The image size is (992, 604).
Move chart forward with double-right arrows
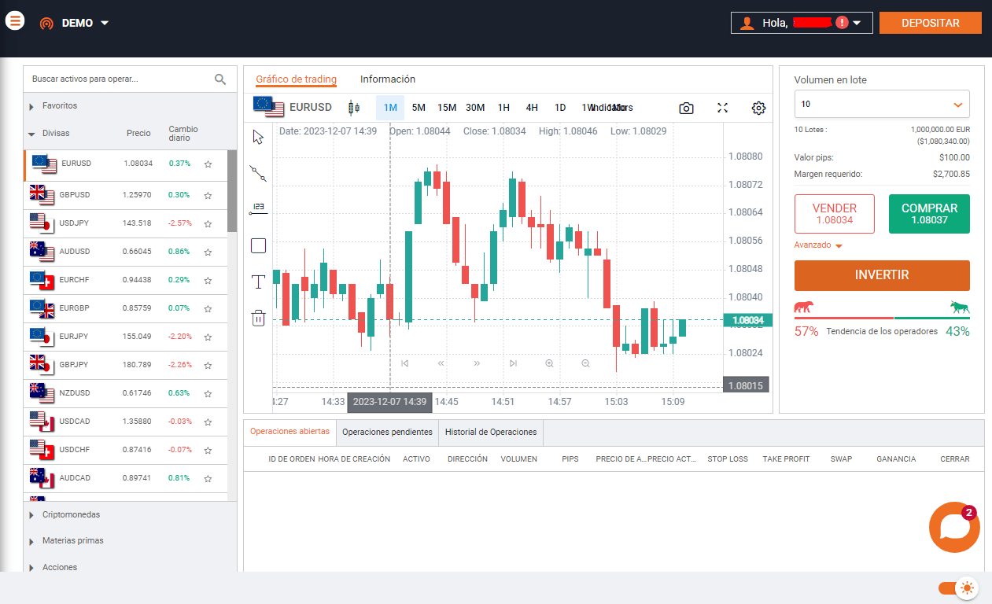[477, 363]
